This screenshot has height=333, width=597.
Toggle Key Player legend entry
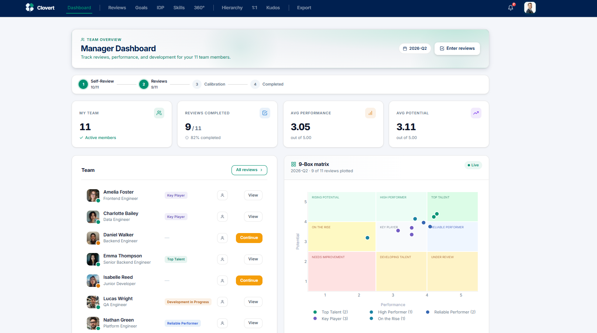pyautogui.click(x=330, y=319)
